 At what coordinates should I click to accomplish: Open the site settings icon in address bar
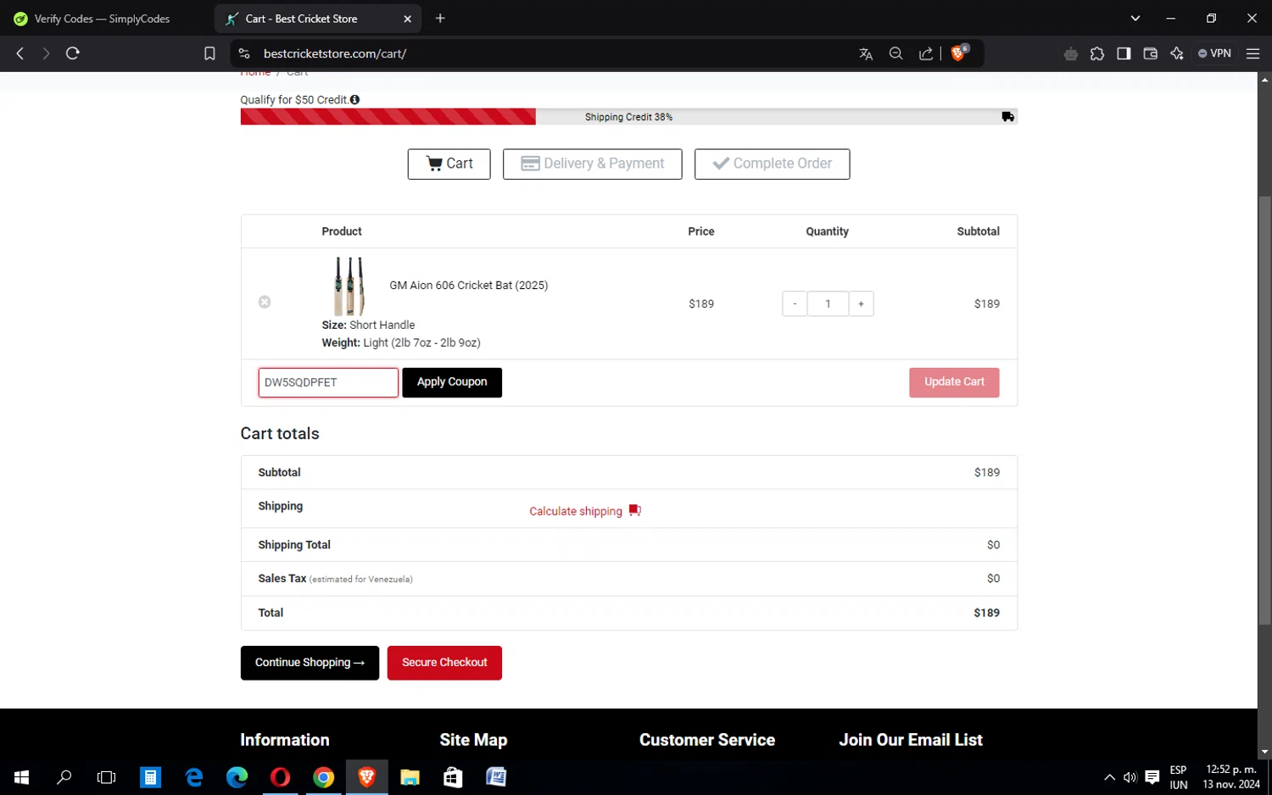tap(244, 53)
